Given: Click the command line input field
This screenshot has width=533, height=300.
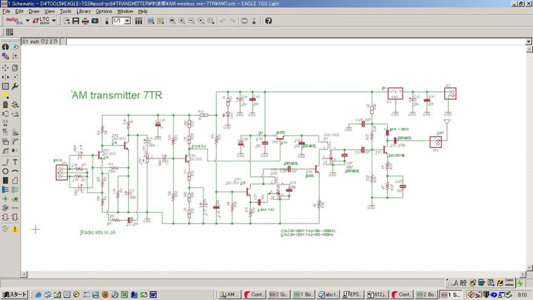Looking at the screenshot, I should [296, 41].
